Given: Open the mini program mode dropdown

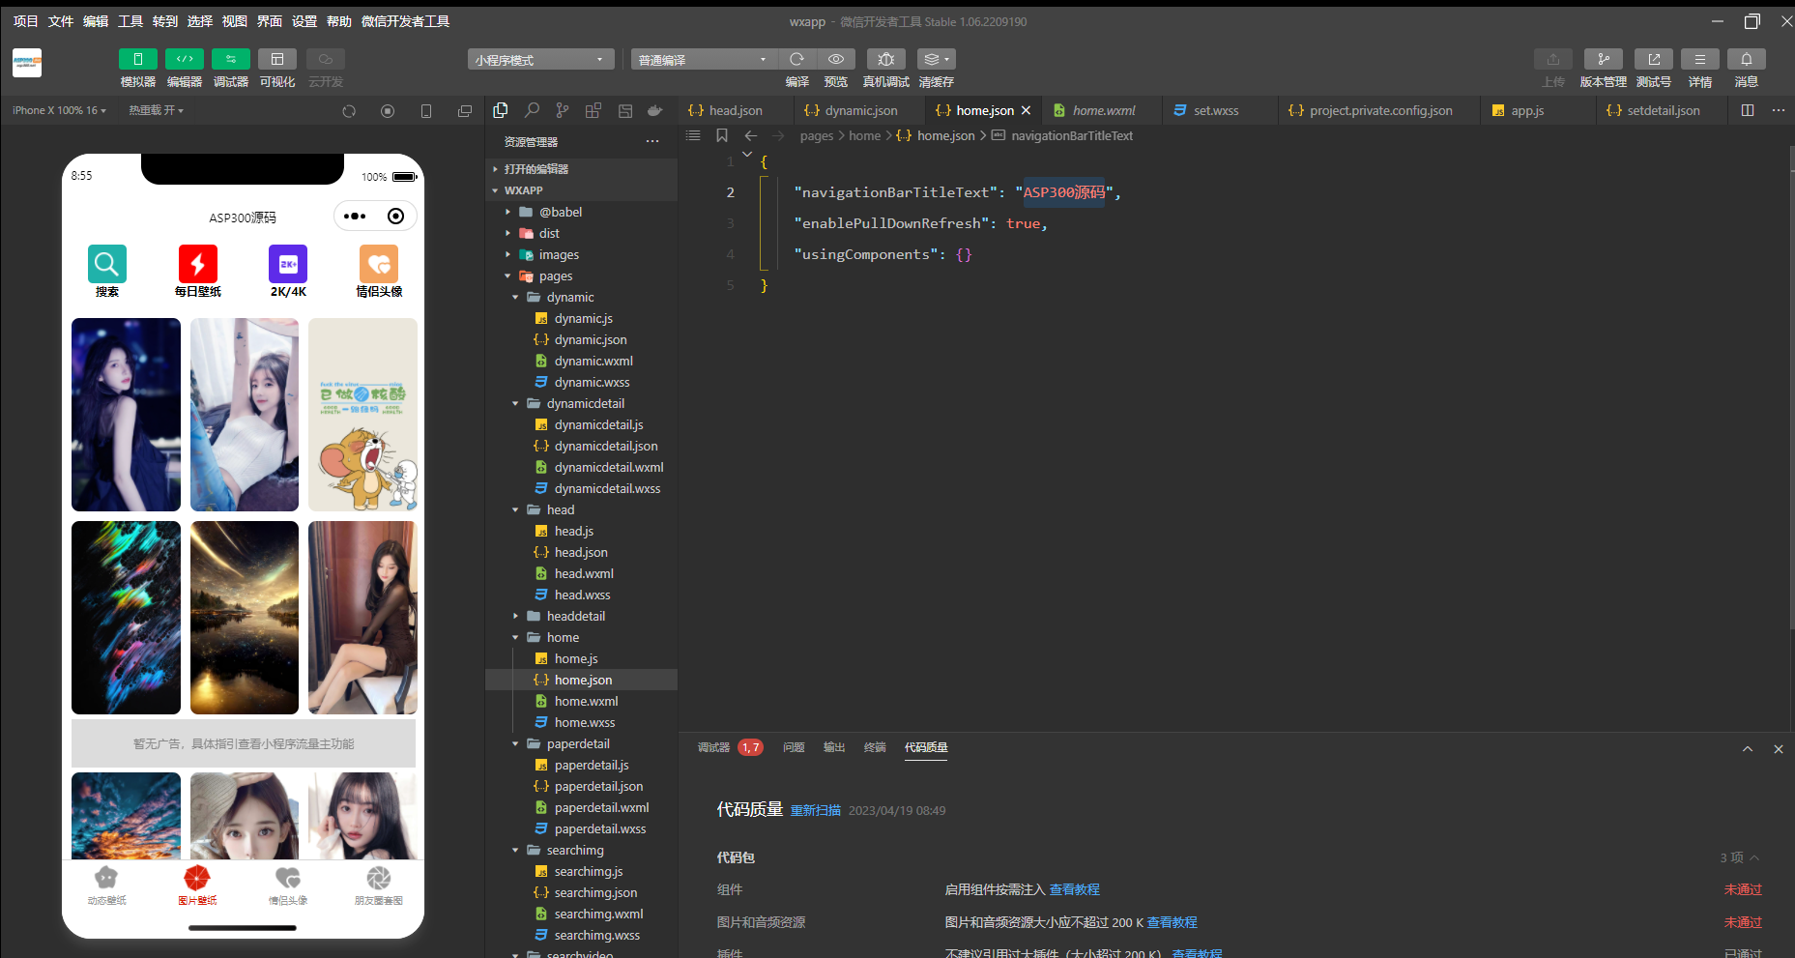Looking at the screenshot, I should pos(540,60).
